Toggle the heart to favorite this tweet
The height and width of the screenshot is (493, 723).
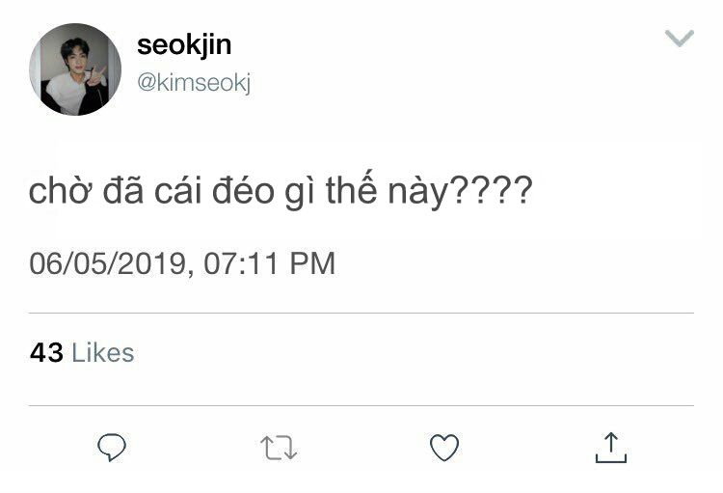coord(444,447)
